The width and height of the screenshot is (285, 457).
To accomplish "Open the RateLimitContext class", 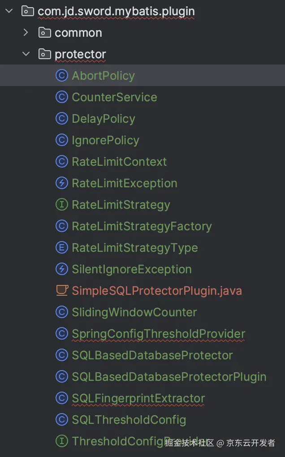I will coord(119,162).
